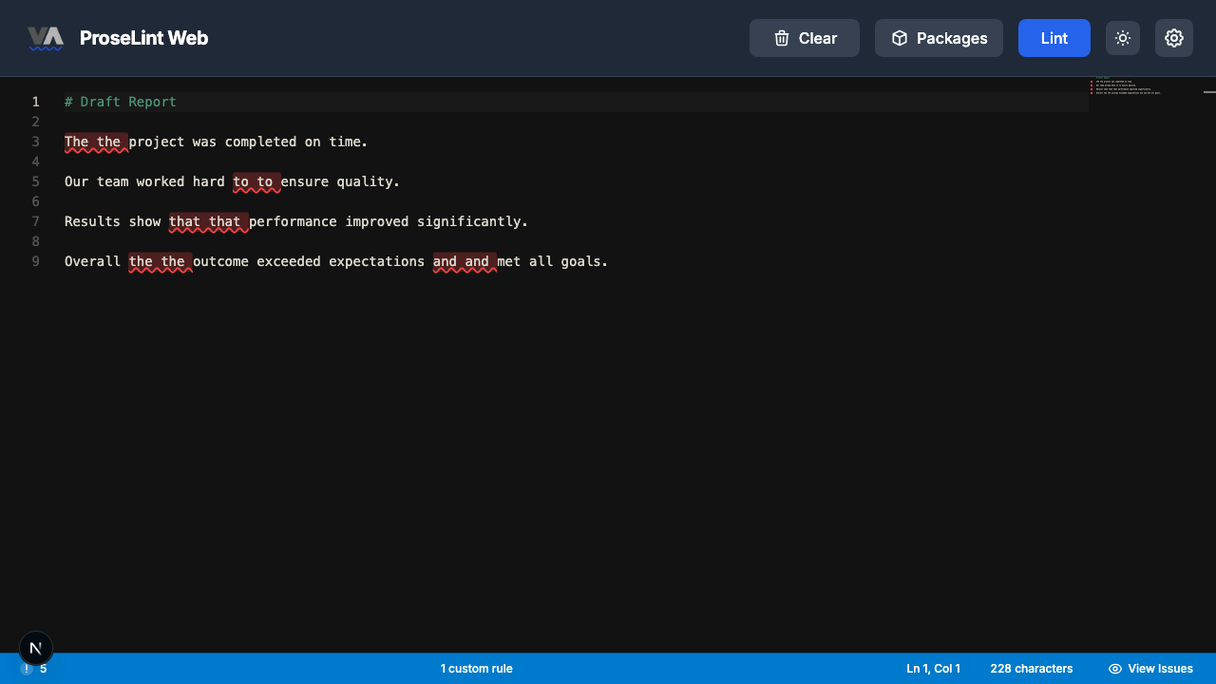
Task: Open View Issues from the status bar
Action: point(1150,669)
